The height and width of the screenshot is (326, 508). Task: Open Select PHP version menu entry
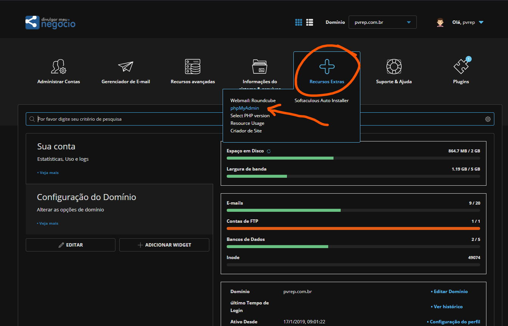tap(250, 116)
